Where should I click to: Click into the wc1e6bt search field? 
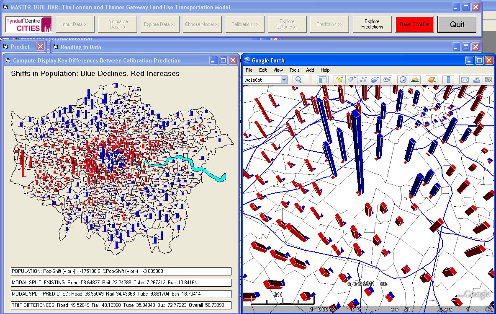coord(262,80)
